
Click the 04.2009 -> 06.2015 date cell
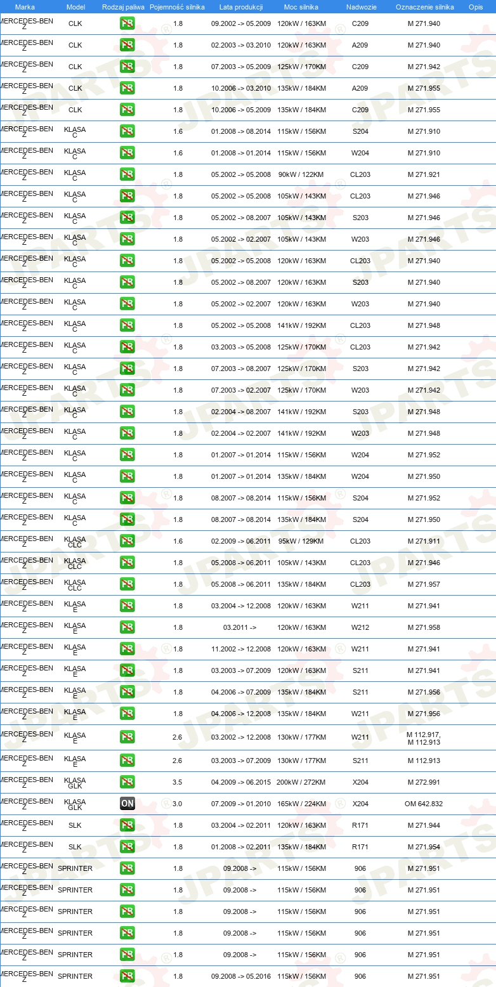241,782
